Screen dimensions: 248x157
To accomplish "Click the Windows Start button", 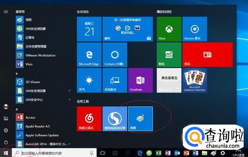I will pyautogui.click(x=6, y=153).
